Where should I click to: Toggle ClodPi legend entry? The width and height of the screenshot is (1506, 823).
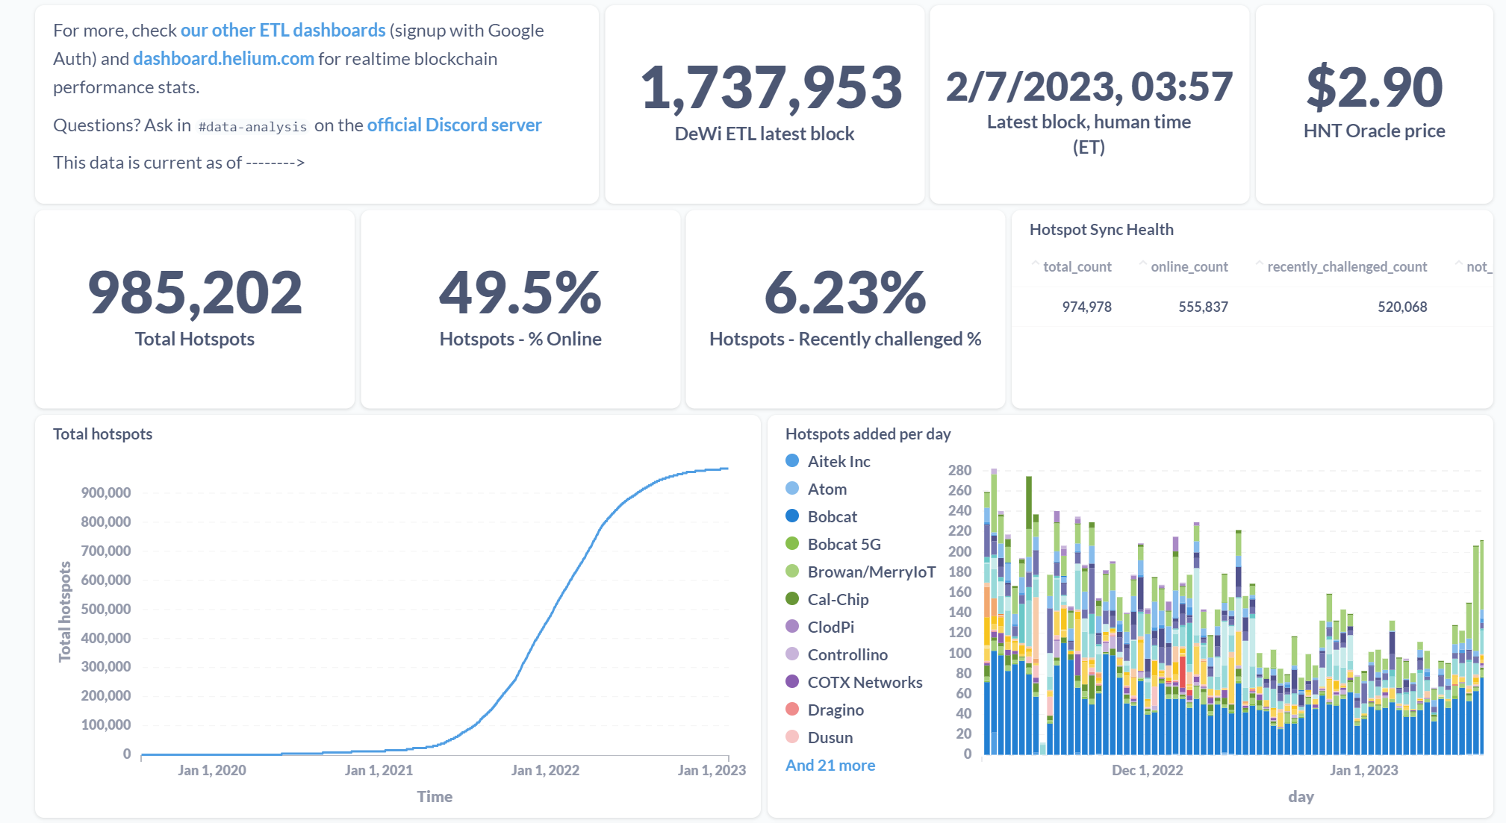tap(820, 627)
